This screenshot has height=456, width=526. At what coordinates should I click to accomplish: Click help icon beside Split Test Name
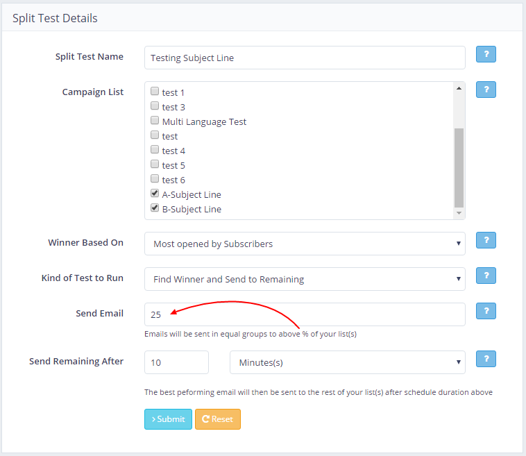coord(486,55)
